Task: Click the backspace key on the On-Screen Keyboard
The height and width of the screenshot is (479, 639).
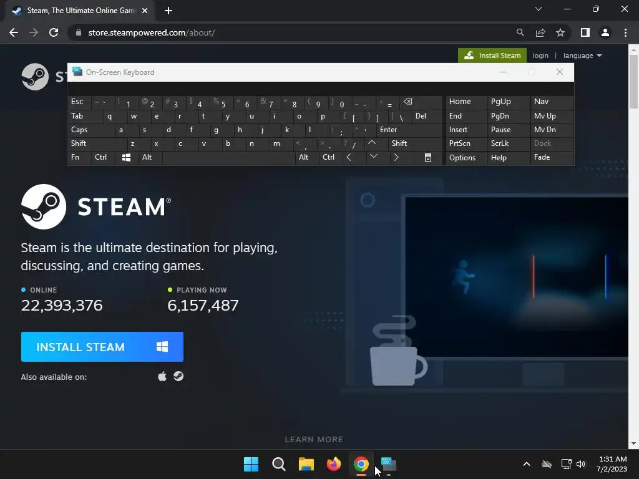Action: tap(422, 102)
